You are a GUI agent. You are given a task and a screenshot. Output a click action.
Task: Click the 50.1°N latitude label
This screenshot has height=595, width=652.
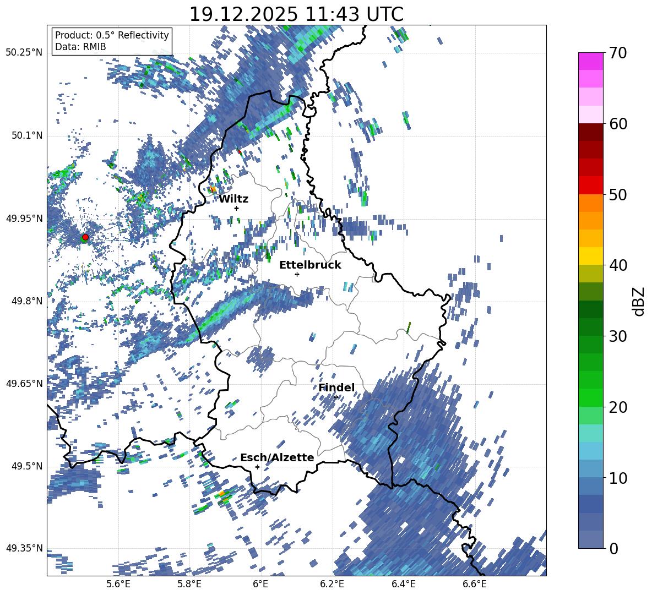pos(26,136)
